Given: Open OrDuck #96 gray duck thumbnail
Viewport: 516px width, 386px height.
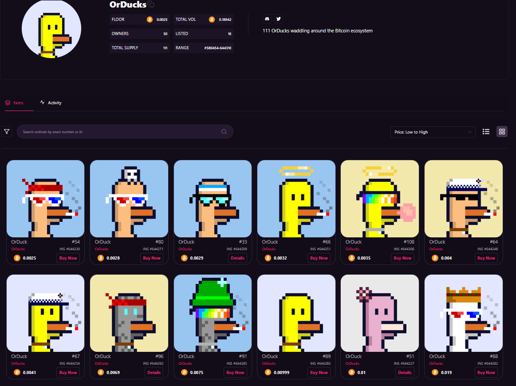Looking at the screenshot, I should pos(129,313).
